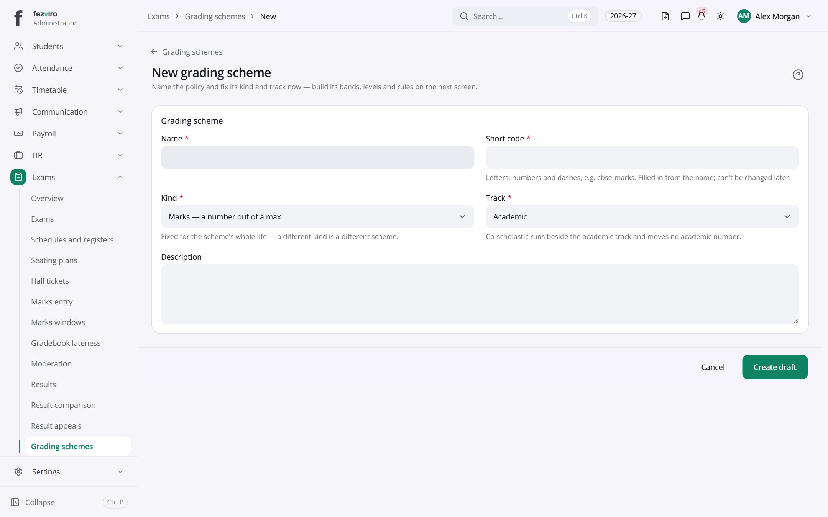Click the Timetable calendar icon
The image size is (828, 517).
[x=18, y=90]
